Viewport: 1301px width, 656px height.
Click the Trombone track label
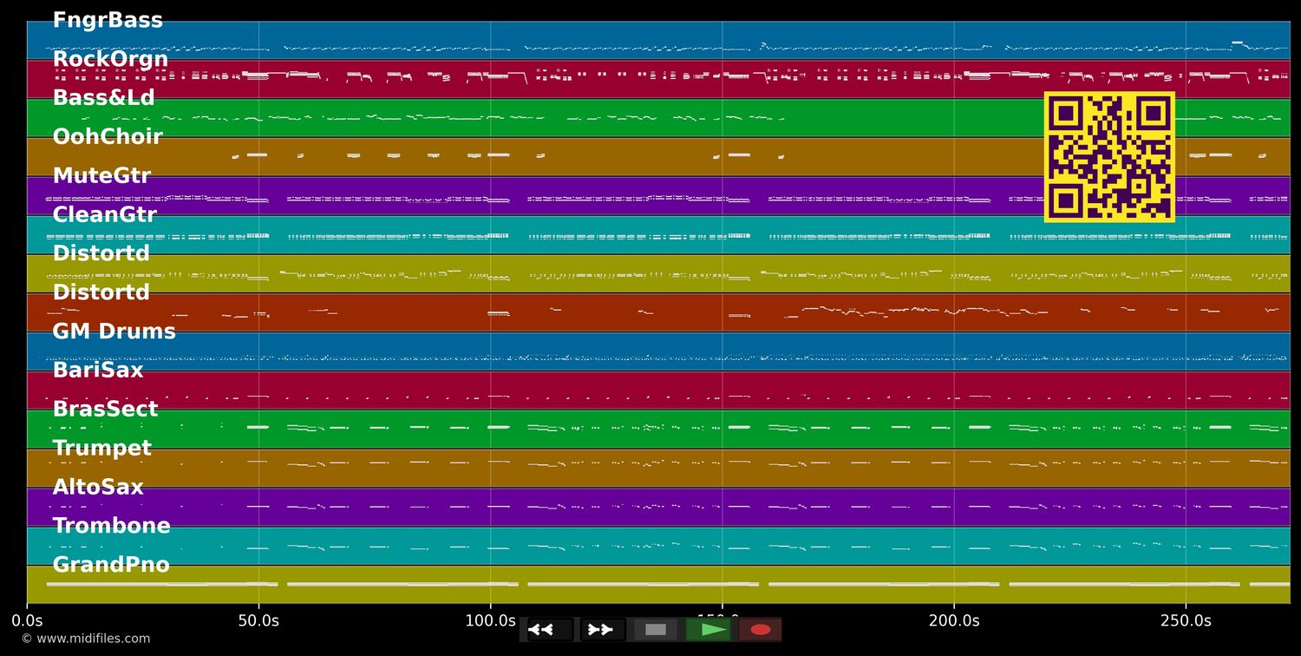[112, 525]
